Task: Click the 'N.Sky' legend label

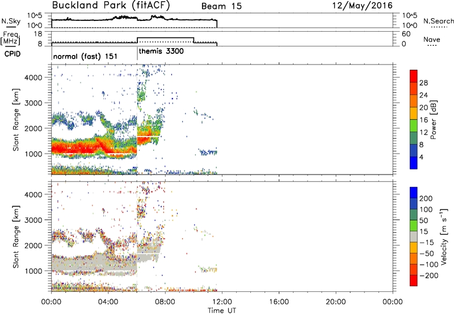Action: coord(11,22)
